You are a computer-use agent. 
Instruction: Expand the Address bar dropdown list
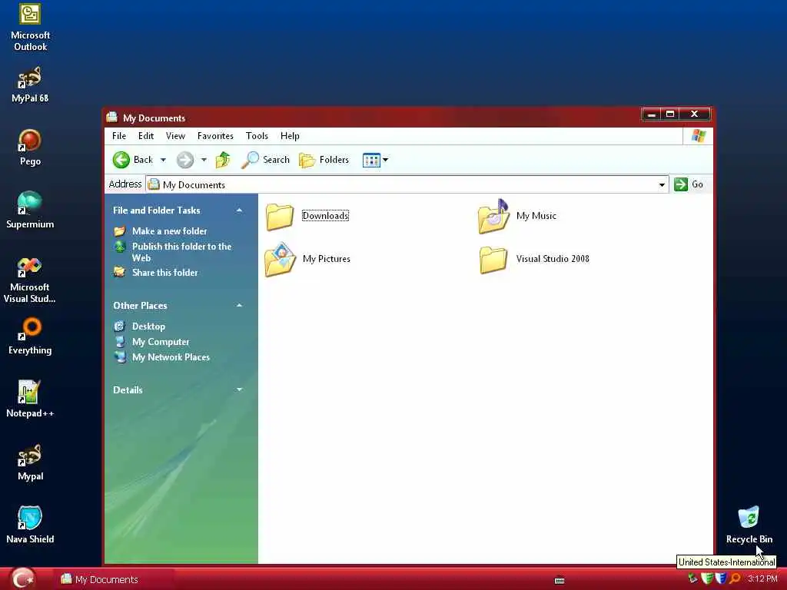(662, 185)
